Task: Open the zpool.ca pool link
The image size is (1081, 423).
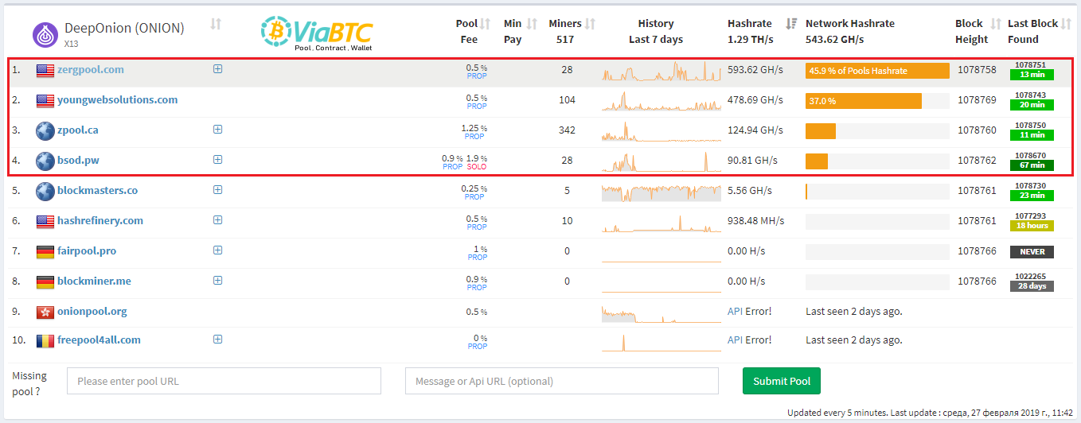Action: [78, 130]
